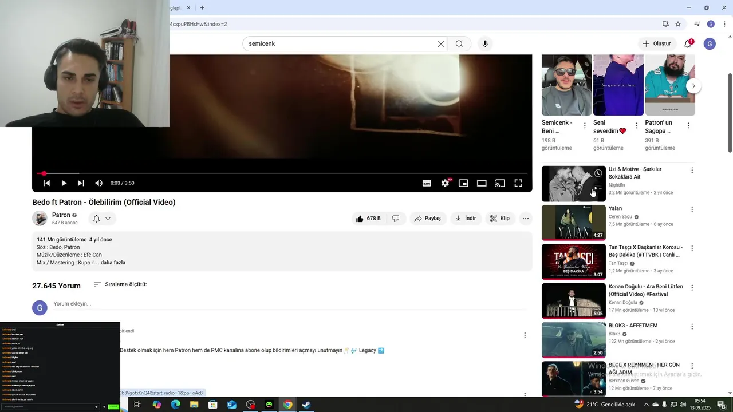This screenshot has width=733, height=412.
Task: Open the Sıralama ölçütü sort dropdown
Action: click(120, 284)
